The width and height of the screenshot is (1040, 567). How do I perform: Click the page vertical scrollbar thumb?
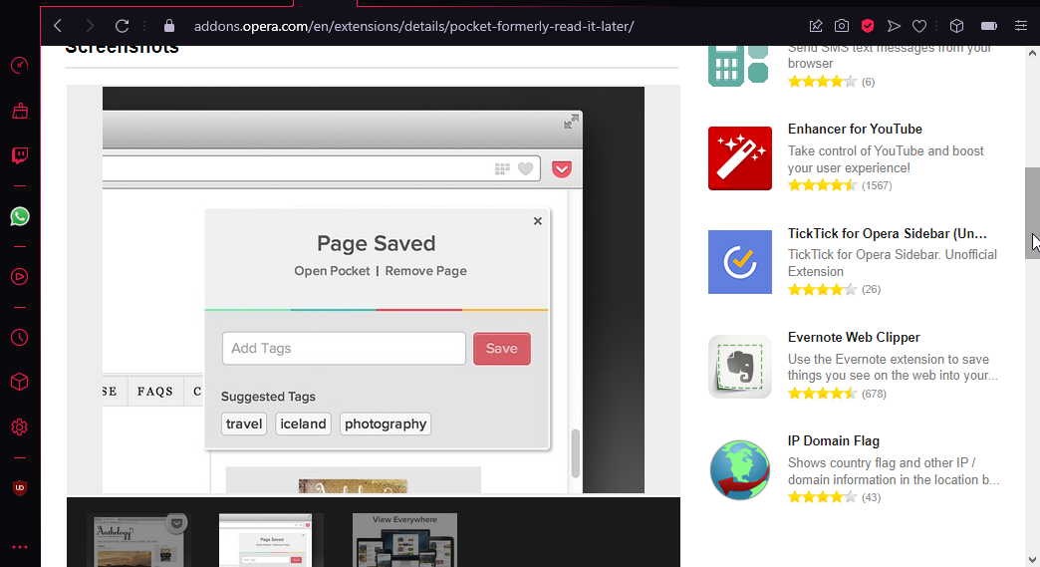tap(1032, 213)
